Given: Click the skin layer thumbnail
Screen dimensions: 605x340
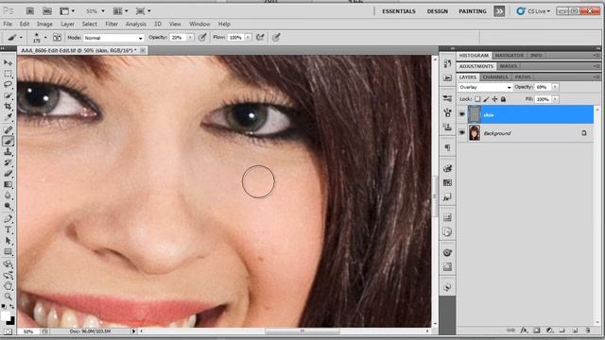Looking at the screenshot, I should [475, 114].
